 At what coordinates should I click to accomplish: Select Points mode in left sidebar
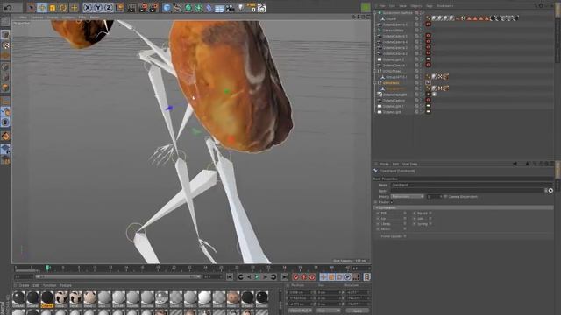coord(5,66)
